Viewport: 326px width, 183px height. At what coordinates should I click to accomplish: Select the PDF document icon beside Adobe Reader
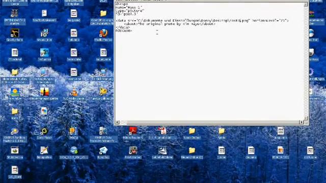(x=162, y=131)
